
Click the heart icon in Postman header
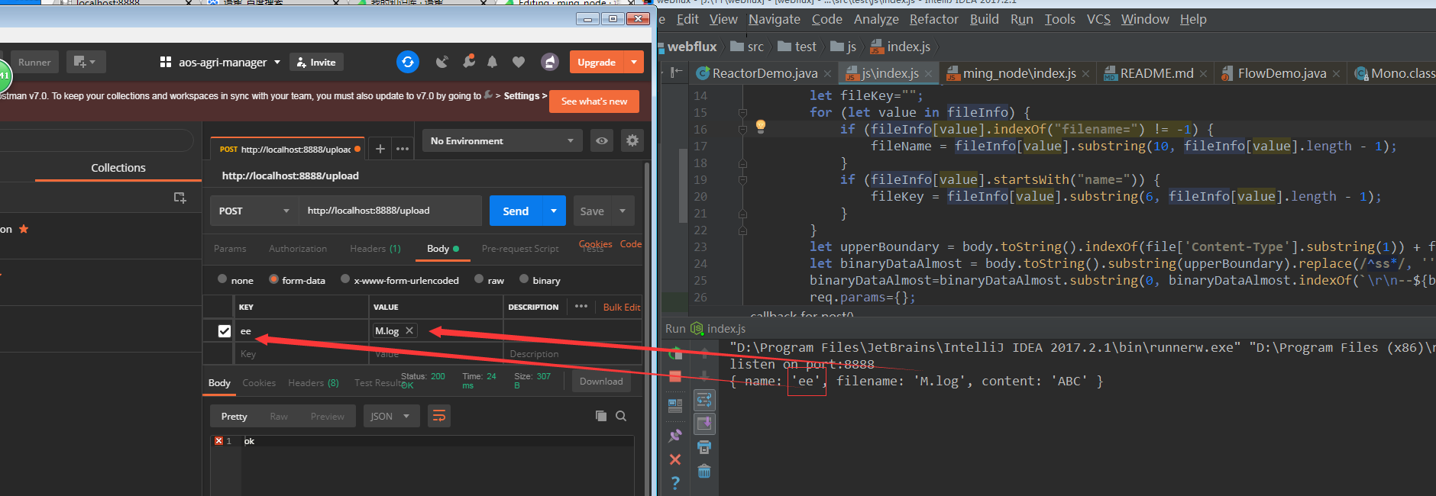pos(519,62)
